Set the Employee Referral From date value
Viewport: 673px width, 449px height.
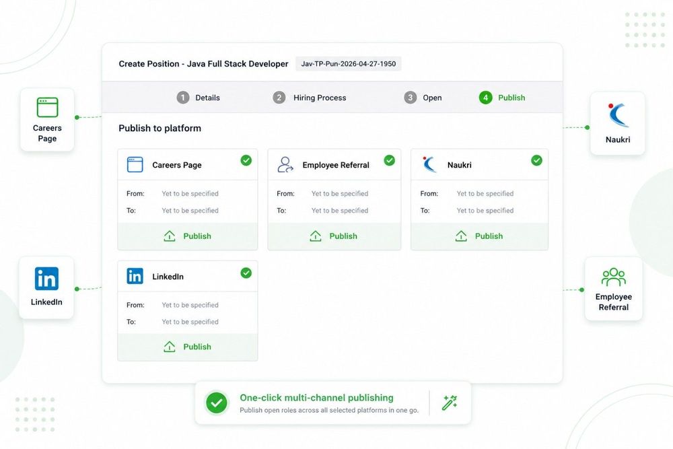pyautogui.click(x=340, y=194)
